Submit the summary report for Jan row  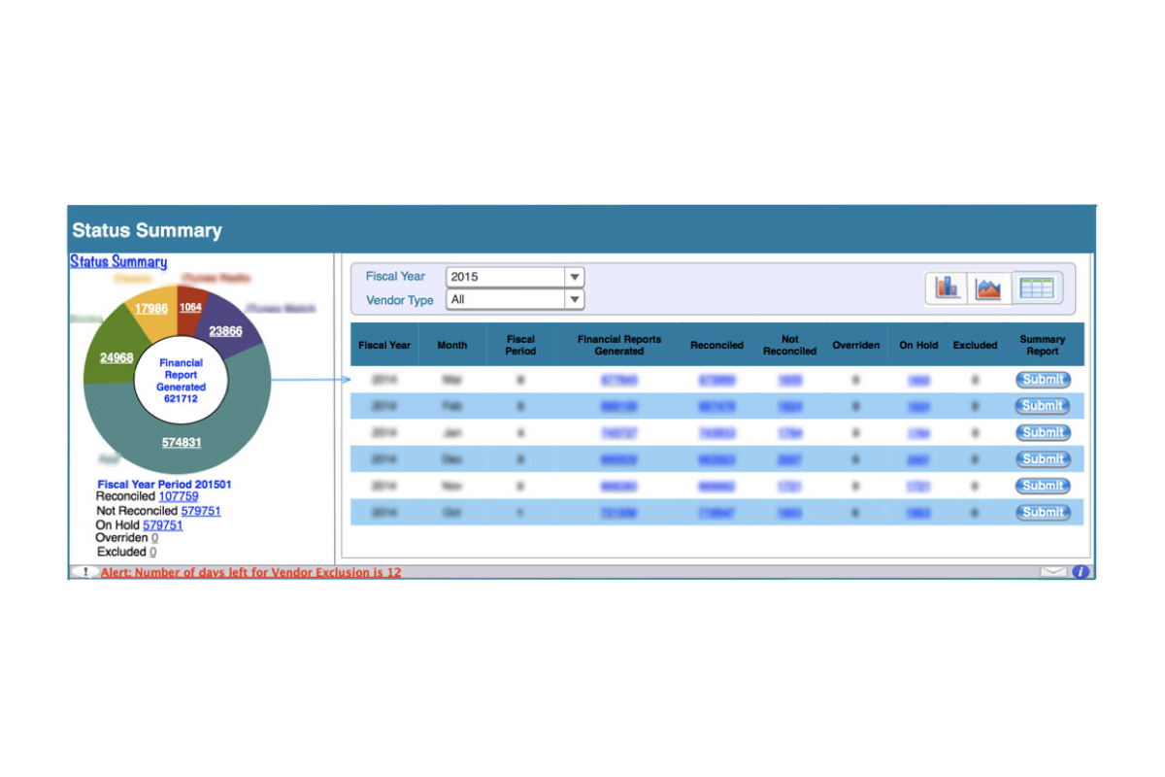(x=1043, y=432)
